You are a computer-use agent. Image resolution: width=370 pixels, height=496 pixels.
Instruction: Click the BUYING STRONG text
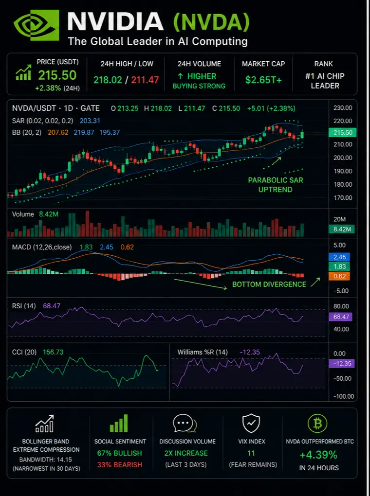click(x=199, y=86)
